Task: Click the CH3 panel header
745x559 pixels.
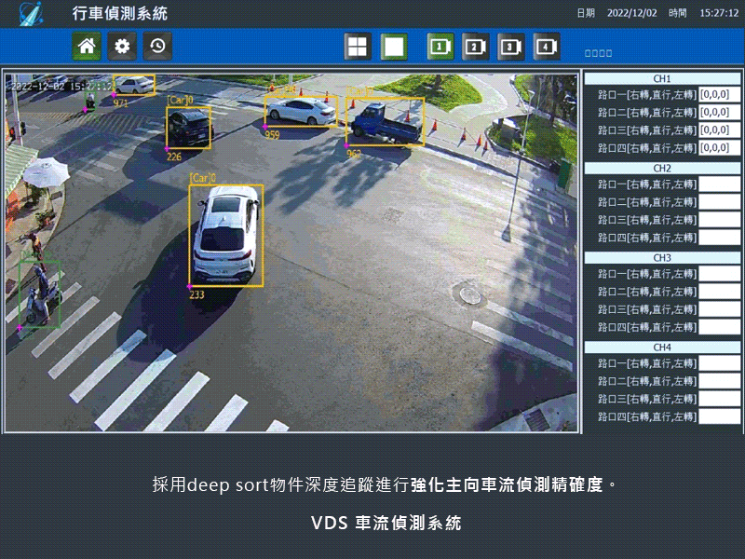Action: [x=662, y=257]
